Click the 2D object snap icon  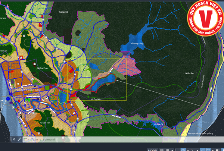click(208, 150)
